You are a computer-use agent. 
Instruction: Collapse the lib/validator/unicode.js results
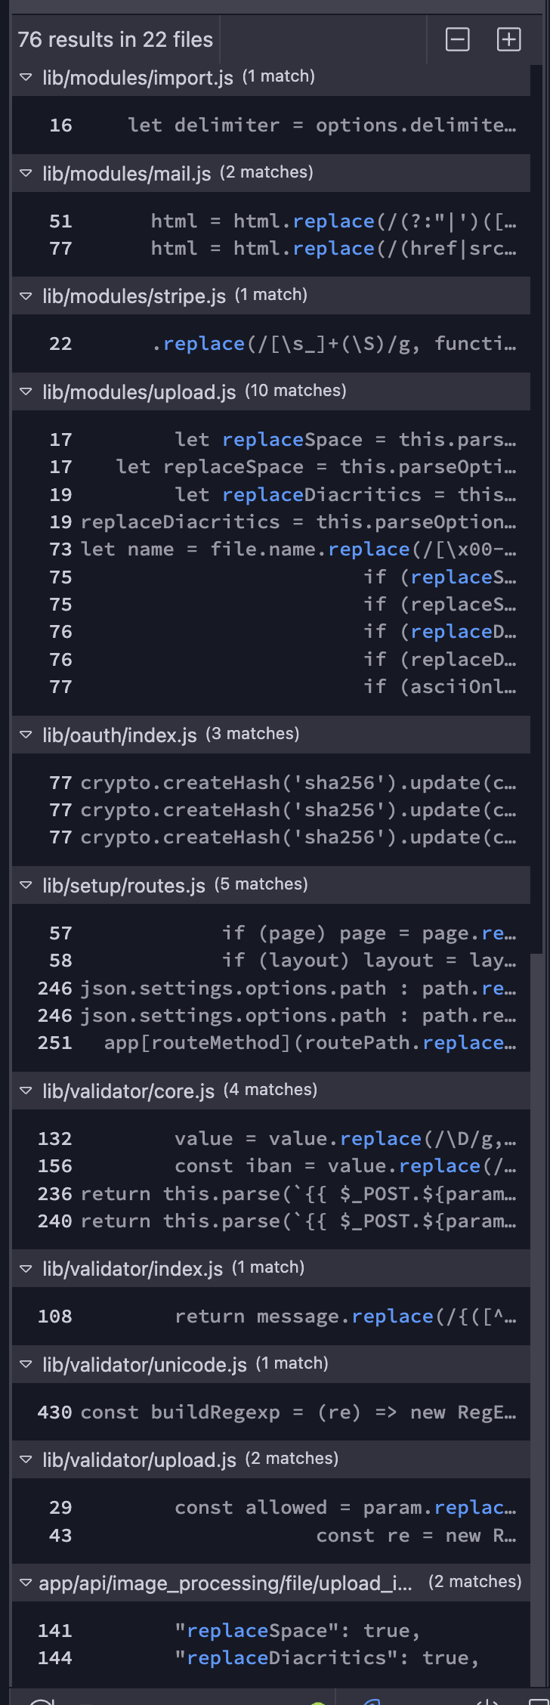tap(26, 1364)
